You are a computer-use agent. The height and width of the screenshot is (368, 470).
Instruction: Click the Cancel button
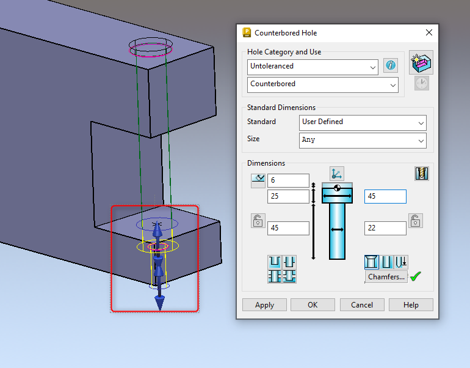[362, 305]
